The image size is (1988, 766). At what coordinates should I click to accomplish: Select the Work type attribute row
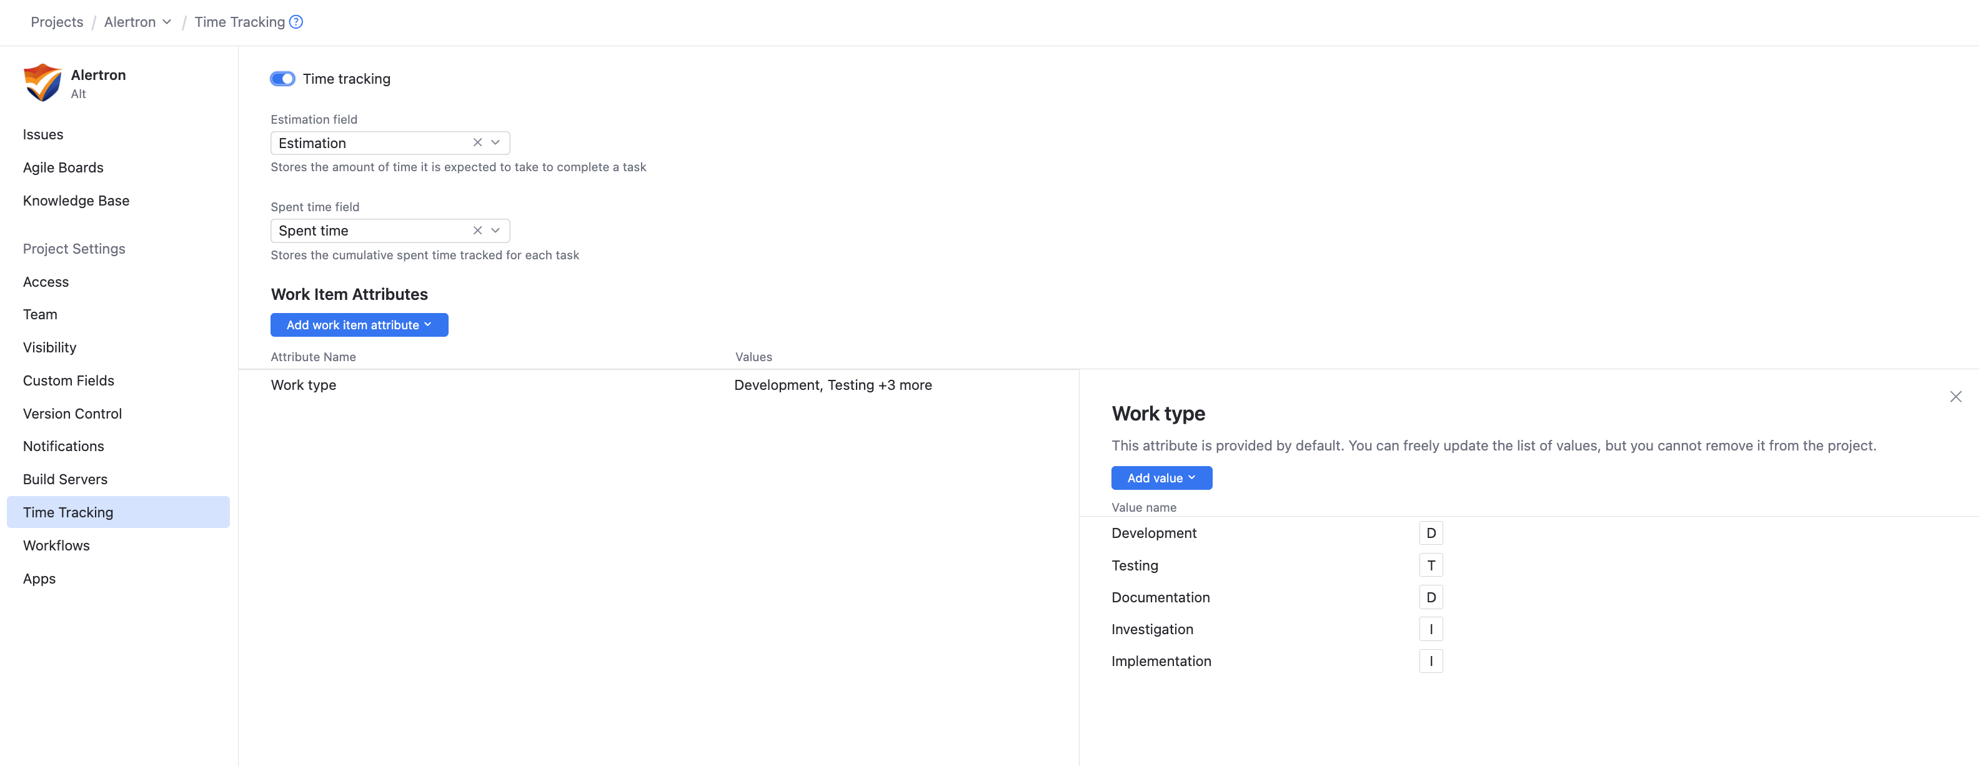pyautogui.click(x=302, y=385)
